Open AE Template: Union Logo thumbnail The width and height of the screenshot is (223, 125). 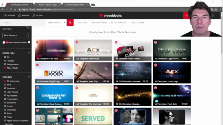(172, 73)
